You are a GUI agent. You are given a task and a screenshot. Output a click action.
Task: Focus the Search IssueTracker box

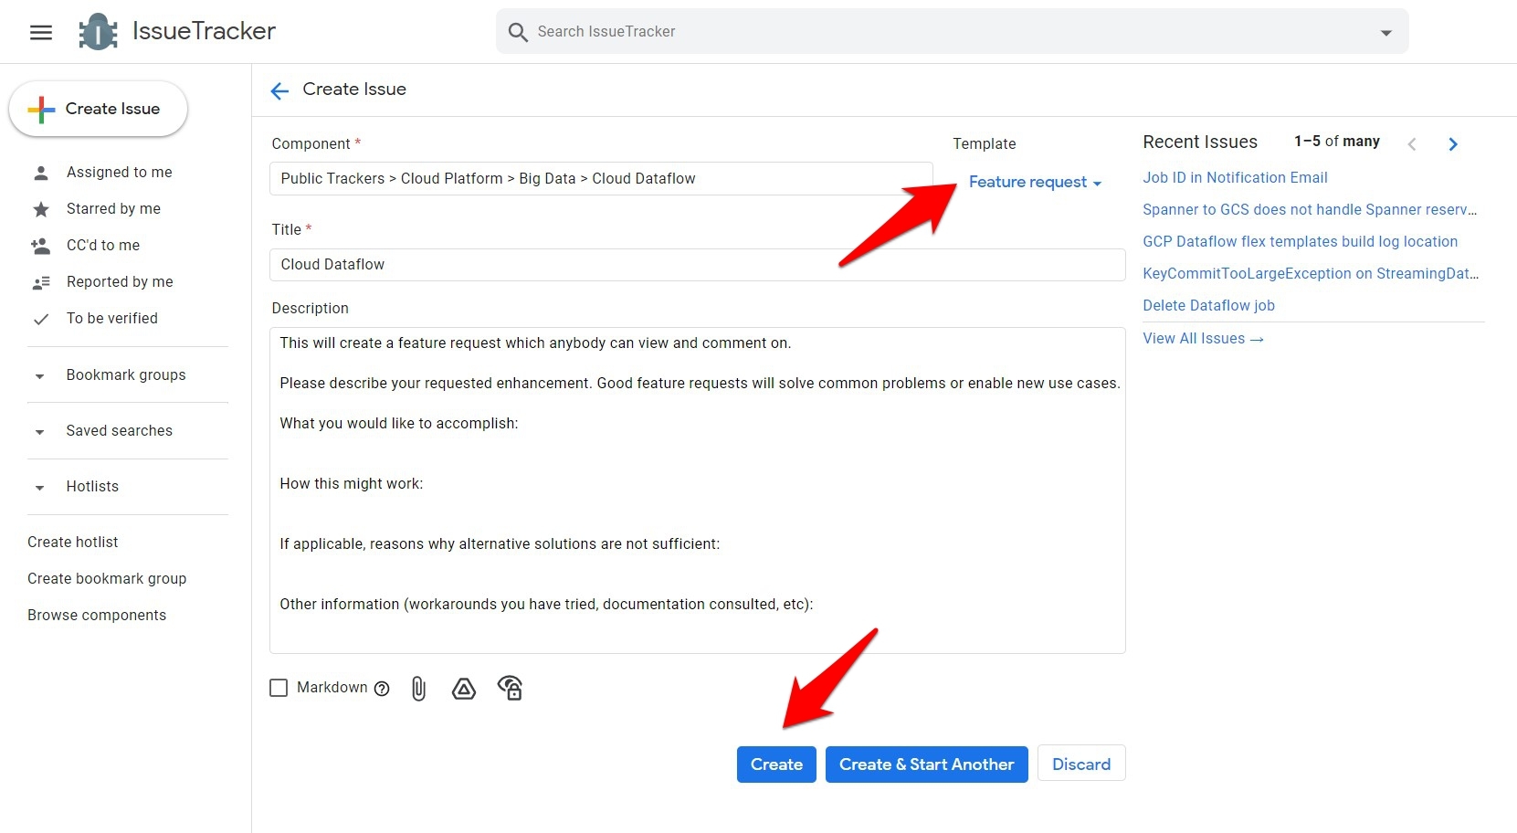point(950,32)
